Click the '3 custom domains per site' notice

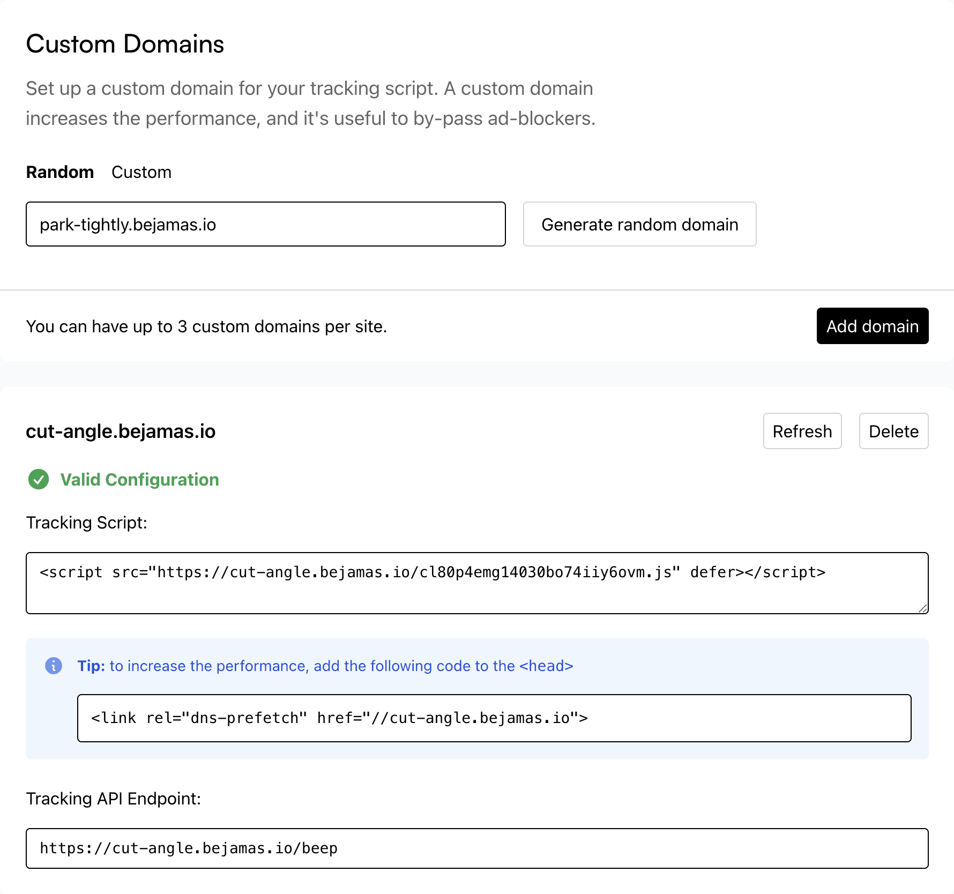[x=206, y=326]
